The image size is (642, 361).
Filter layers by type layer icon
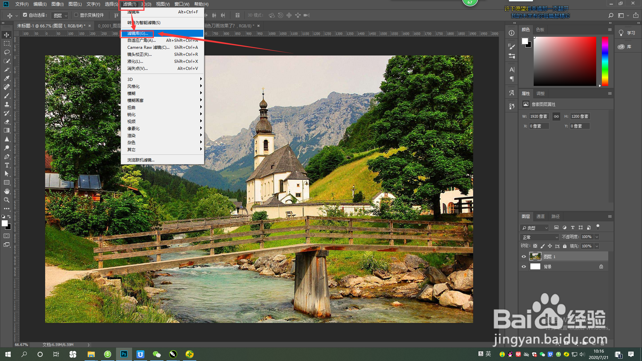(x=572, y=228)
